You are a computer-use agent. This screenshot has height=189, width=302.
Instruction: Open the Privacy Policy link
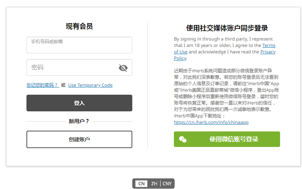(x=268, y=52)
